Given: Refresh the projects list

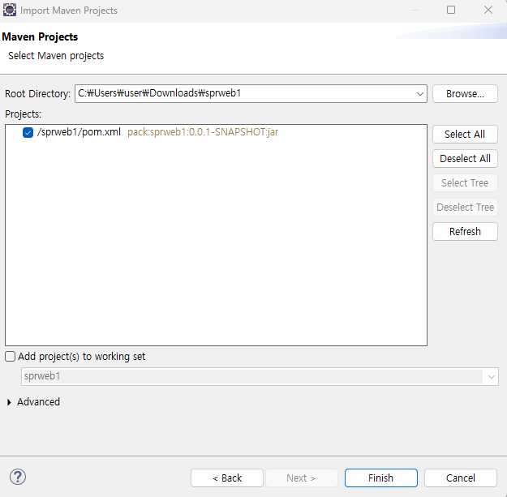Looking at the screenshot, I should [465, 231].
